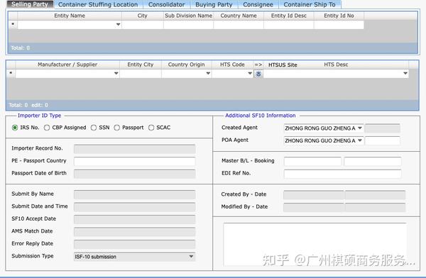Open the HTS Desc dropdown
426x278 pixels.
coord(405,74)
